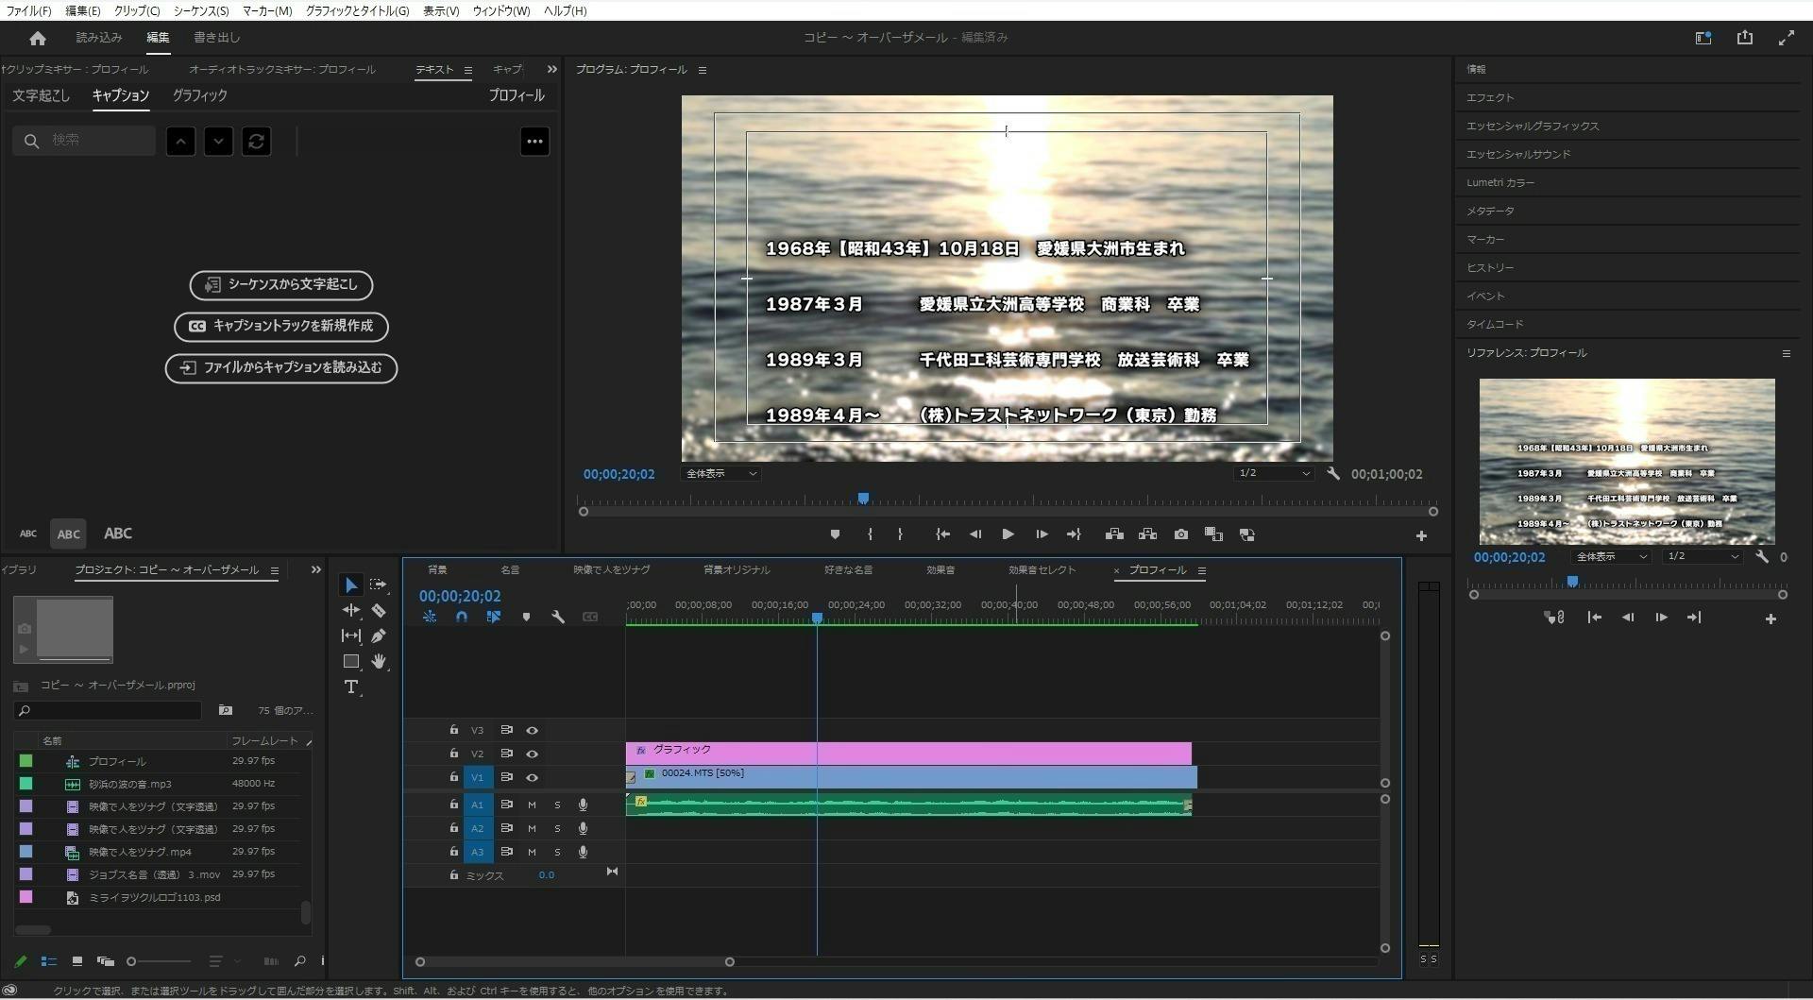Viewport: 1813px width, 1000px height.
Task: Expand the overflow panel tabs chevron in Text panel
Action: [551, 69]
